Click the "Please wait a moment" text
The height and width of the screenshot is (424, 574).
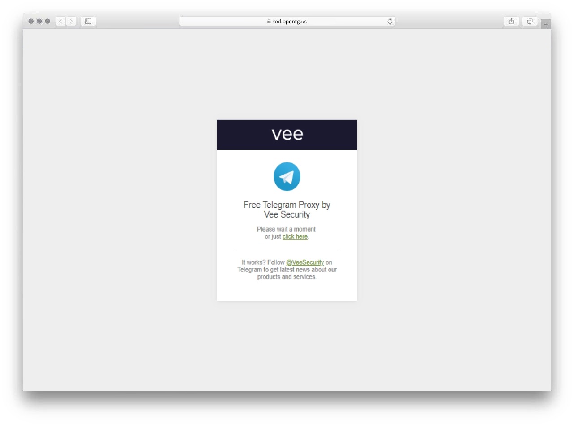pyautogui.click(x=286, y=229)
